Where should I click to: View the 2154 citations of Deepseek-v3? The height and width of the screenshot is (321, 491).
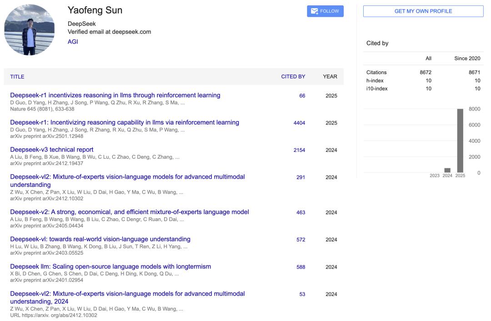(x=299, y=150)
